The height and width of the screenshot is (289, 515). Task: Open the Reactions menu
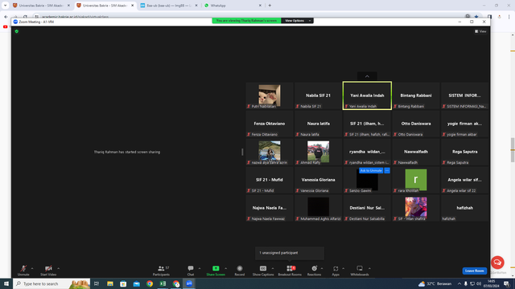point(315,271)
